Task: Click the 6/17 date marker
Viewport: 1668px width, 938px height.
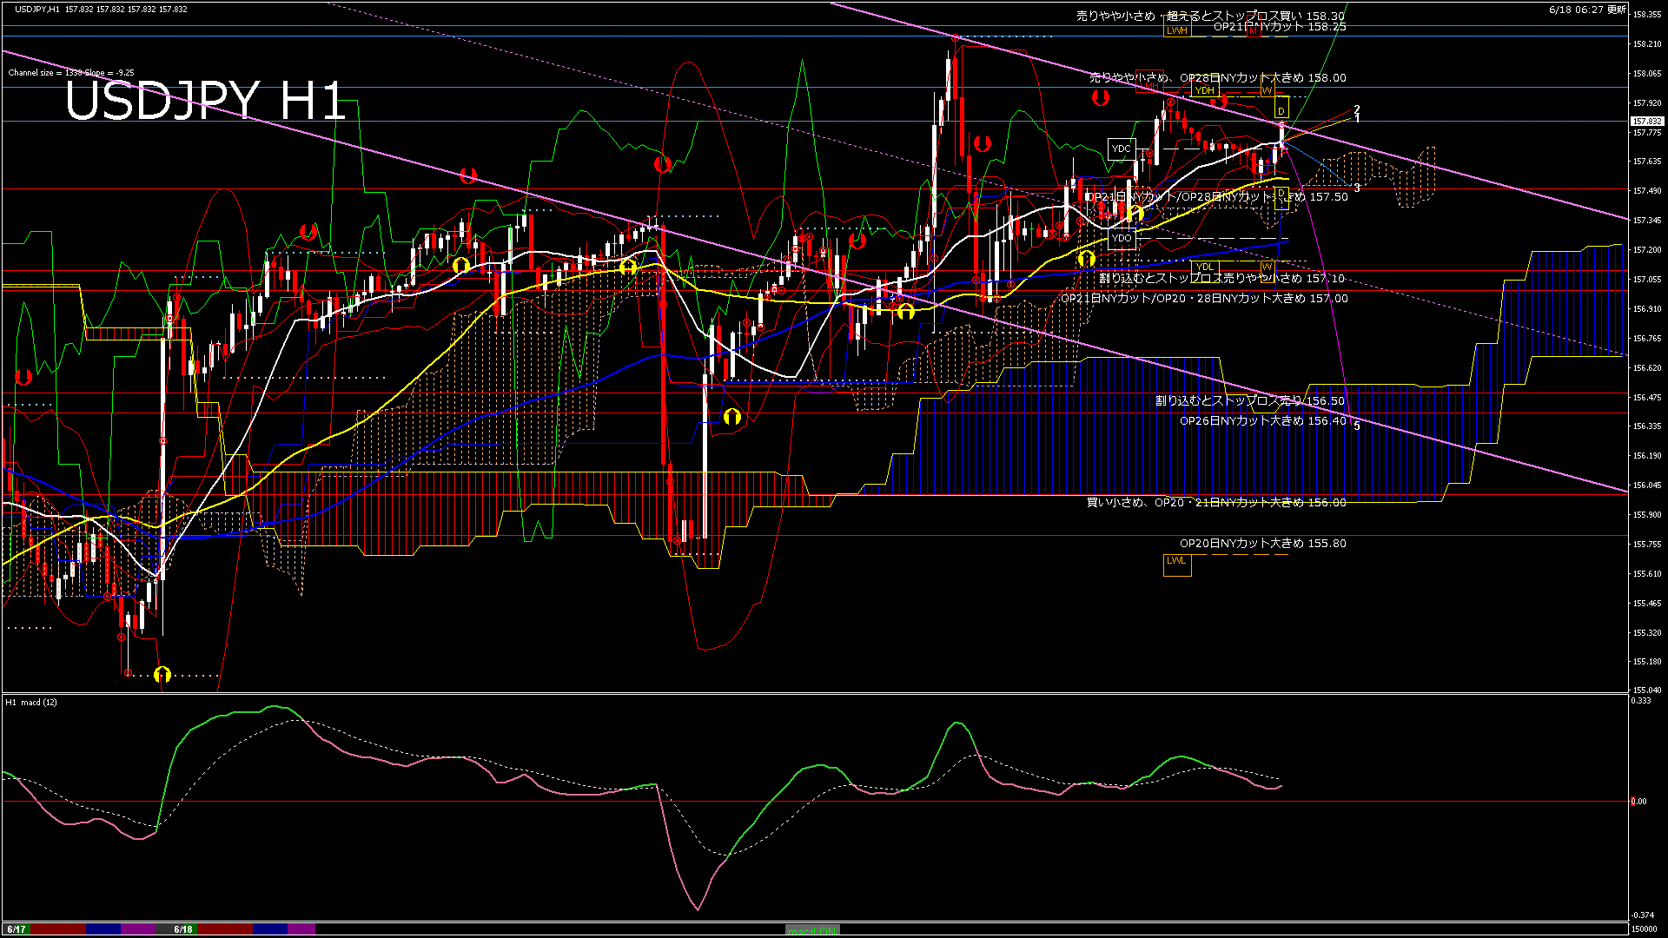Action: (x=17, y=929)
